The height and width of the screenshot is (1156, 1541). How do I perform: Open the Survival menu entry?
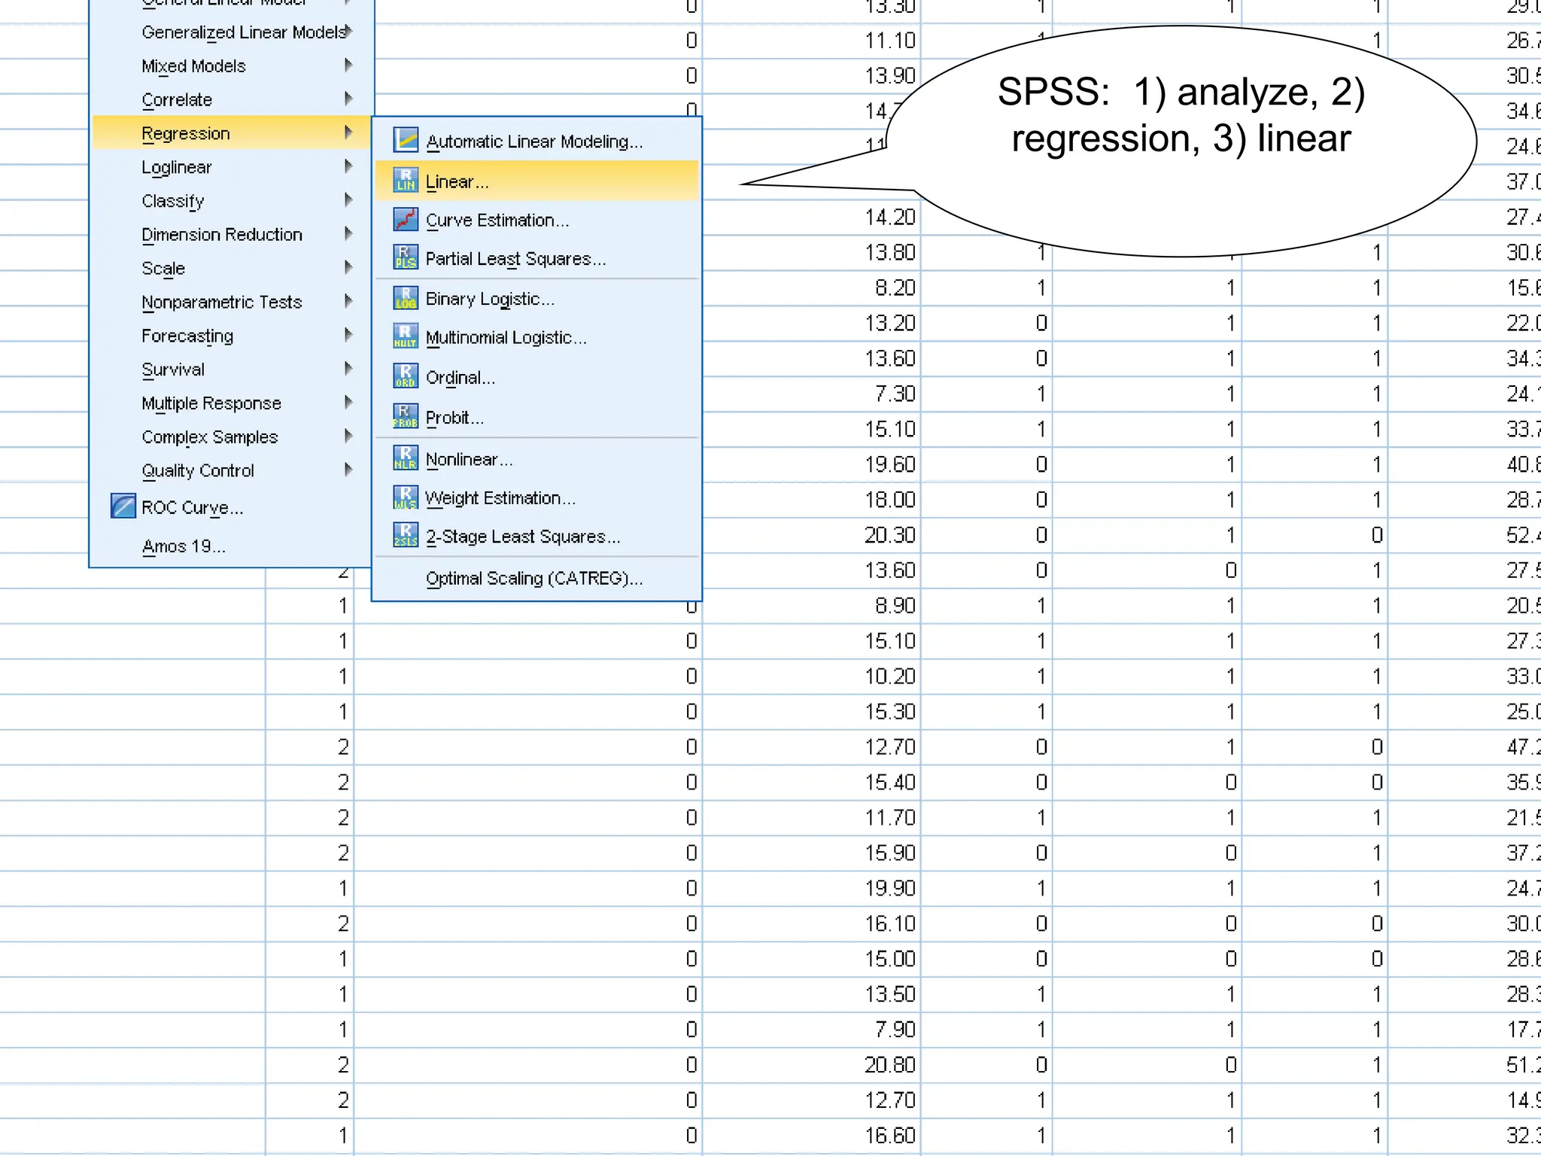232,370
